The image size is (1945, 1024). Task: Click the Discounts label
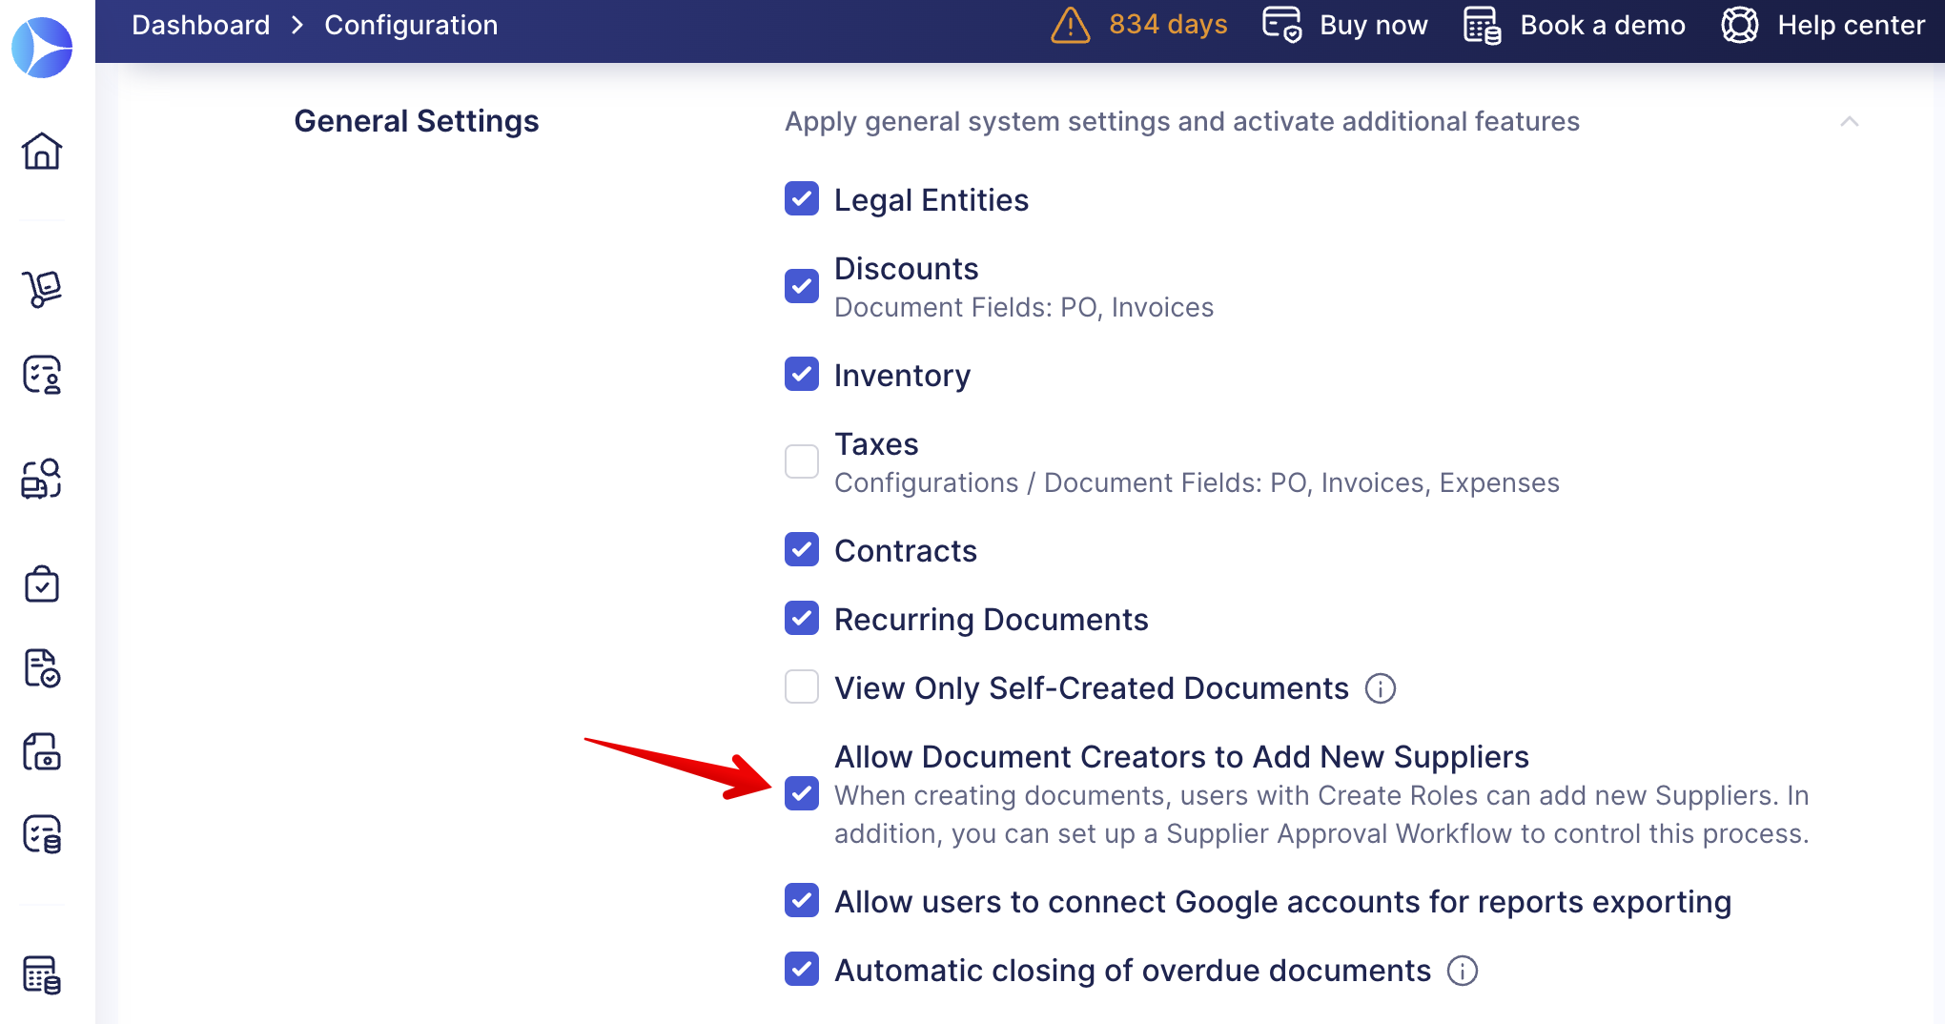(x=907, y=269)
